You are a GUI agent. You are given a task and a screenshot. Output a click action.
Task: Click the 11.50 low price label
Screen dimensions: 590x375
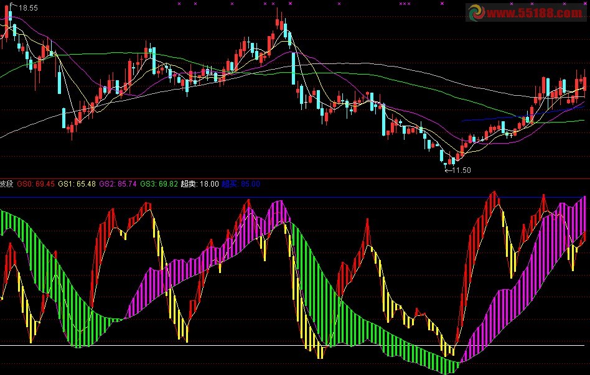click(461, 170)
